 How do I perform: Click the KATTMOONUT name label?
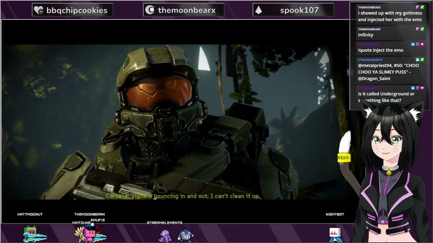[30, 214]
